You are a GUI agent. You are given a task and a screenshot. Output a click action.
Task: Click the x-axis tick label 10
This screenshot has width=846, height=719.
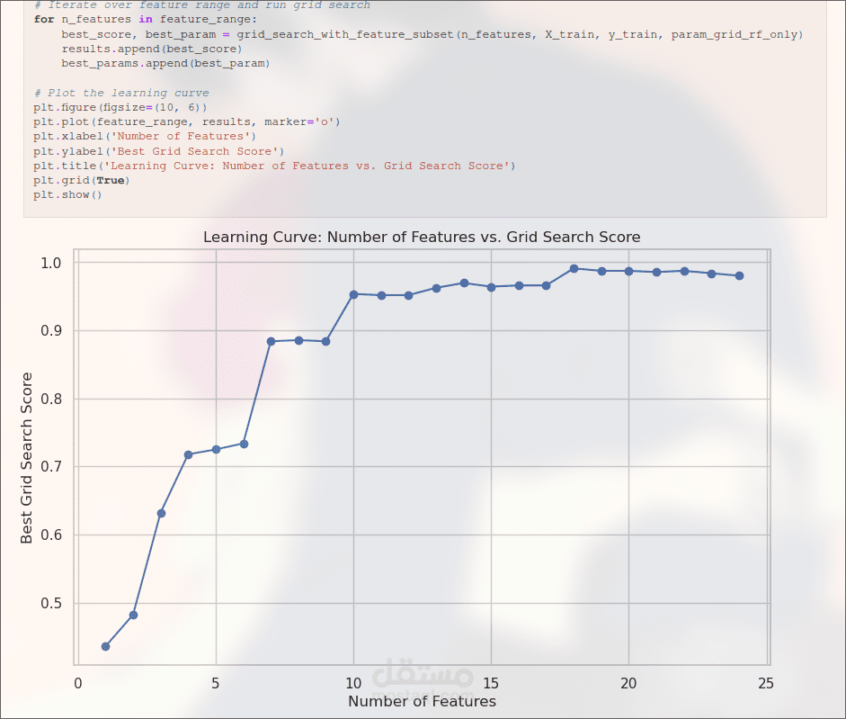(x=353, y=683)
